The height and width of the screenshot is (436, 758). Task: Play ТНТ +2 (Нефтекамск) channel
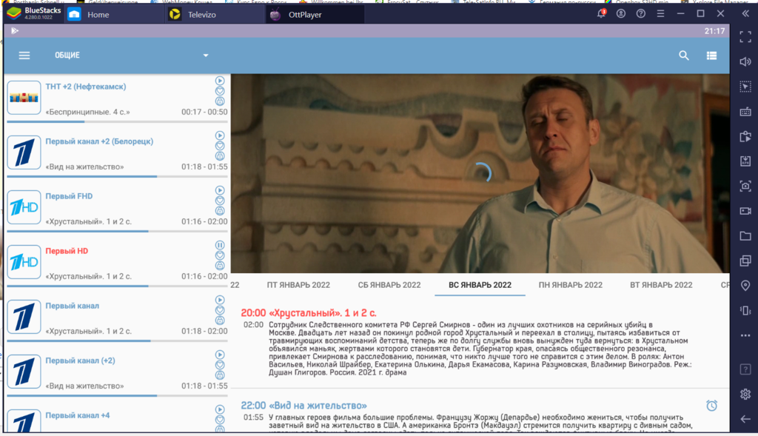pos(220,81)
